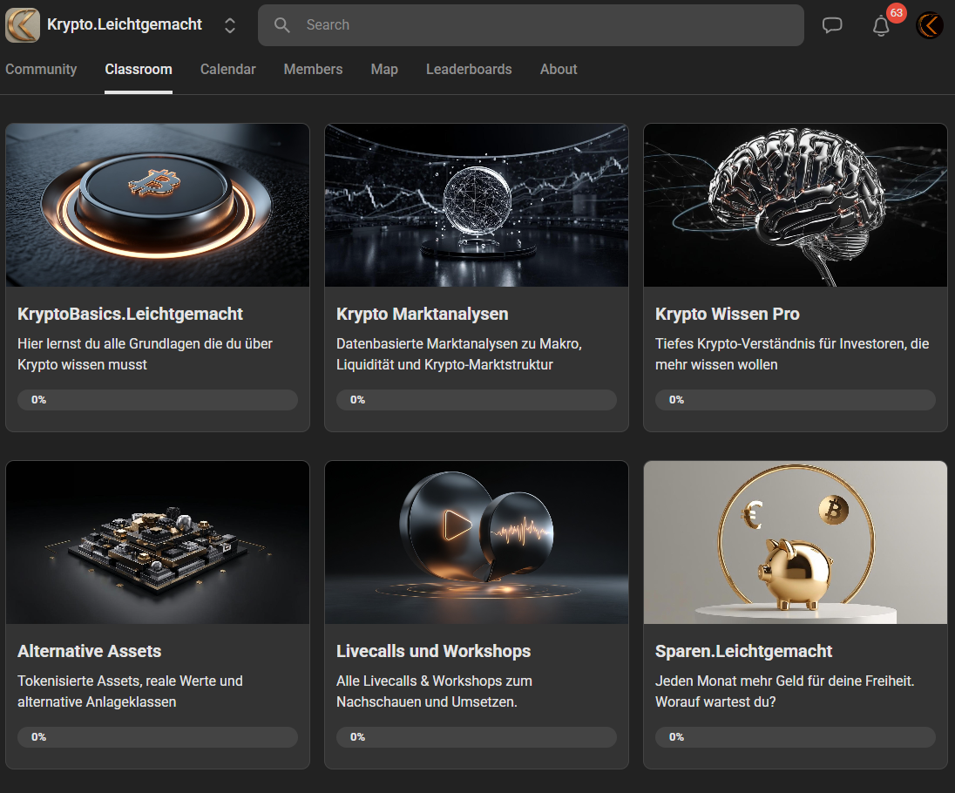Click into the Search field

point(531,25)
